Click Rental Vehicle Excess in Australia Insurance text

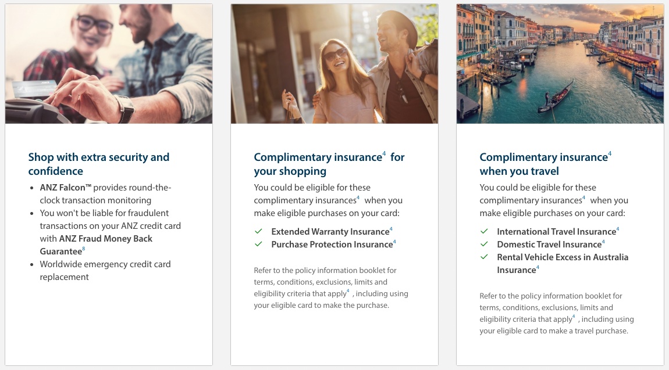(563, 264)
